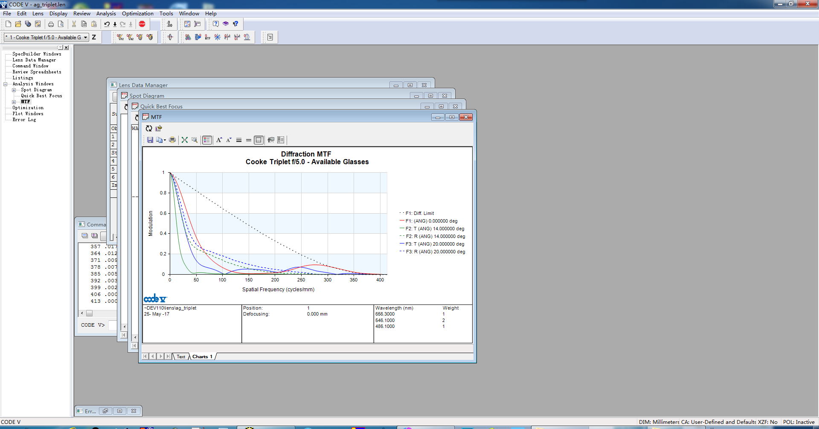Select Quick Best Focus tree entry

(41, 96)
